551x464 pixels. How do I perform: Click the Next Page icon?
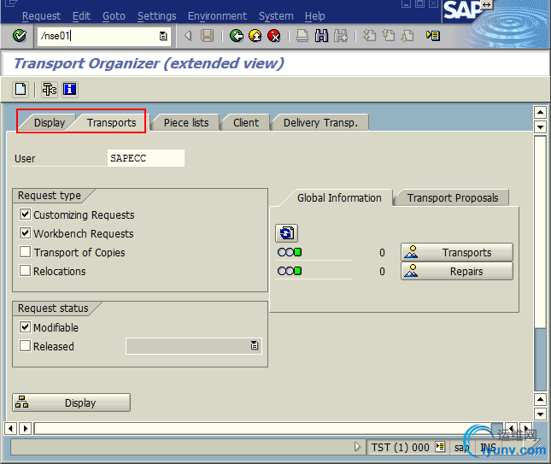point(407,36)
